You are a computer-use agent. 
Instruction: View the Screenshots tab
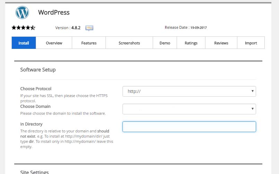click(x=129, y=43)
